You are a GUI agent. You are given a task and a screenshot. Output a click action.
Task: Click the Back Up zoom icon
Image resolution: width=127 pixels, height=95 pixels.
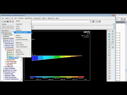(109, 60)
